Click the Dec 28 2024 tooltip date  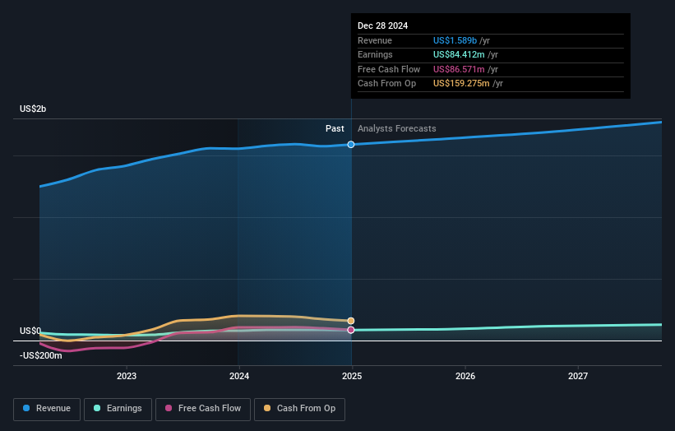click(382, 25)
